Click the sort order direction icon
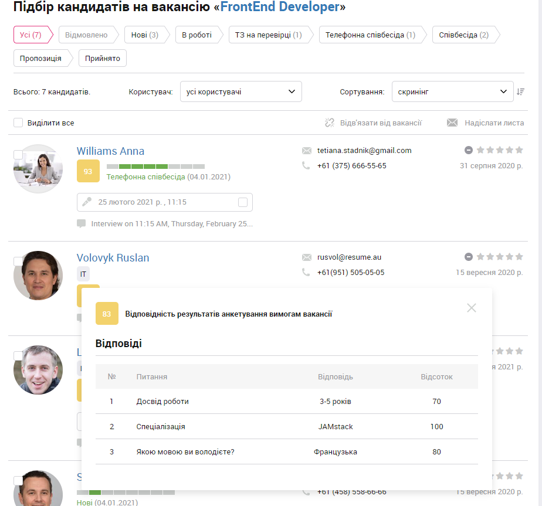Screen dimensions: 542x506 (x=520, y=91)
